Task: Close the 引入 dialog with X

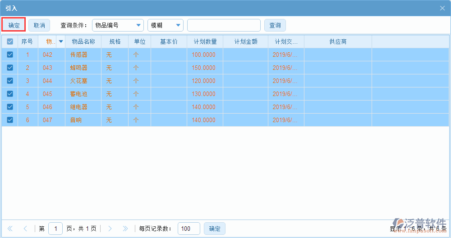Action: click(x=442, y=8)
